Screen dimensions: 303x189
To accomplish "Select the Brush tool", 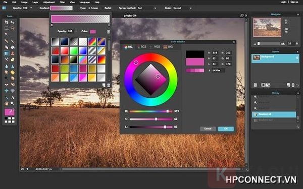I will point(13,41).
